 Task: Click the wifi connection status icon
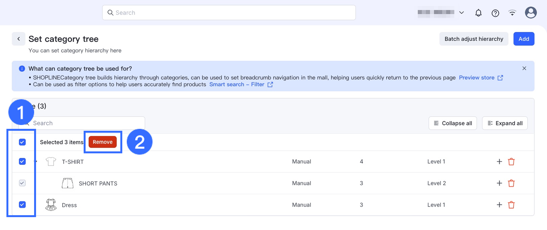[512, 13]
